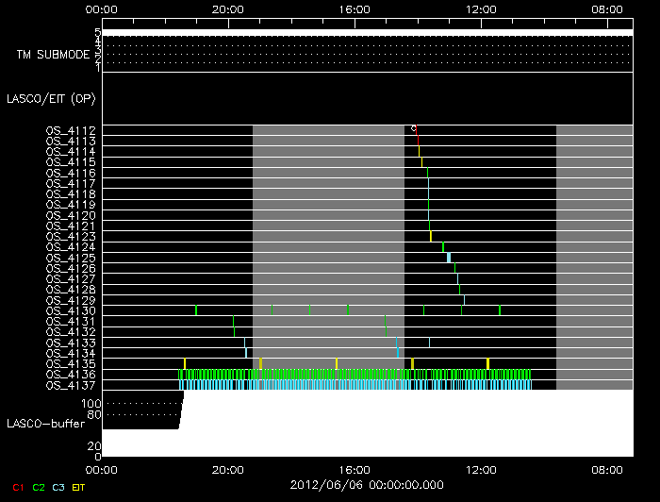Image resolution: width=660 pixels, height=502 pixels.
Task: Click the OS_4113 row label
Action: tap(71, 142)
